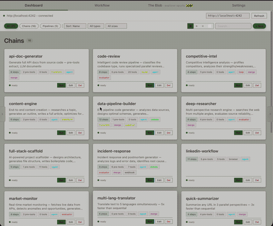Delete the data-pipeline-builder chain
The height and width of the screenshot is (226, 273).
click(x=168, y=133)
